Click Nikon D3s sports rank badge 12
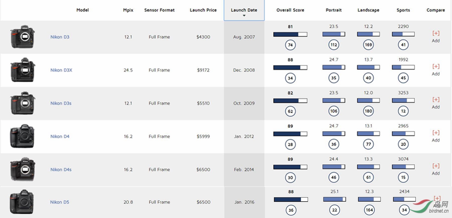452x218 pixels. [403, 111]
